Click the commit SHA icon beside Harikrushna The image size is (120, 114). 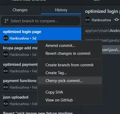117,20
